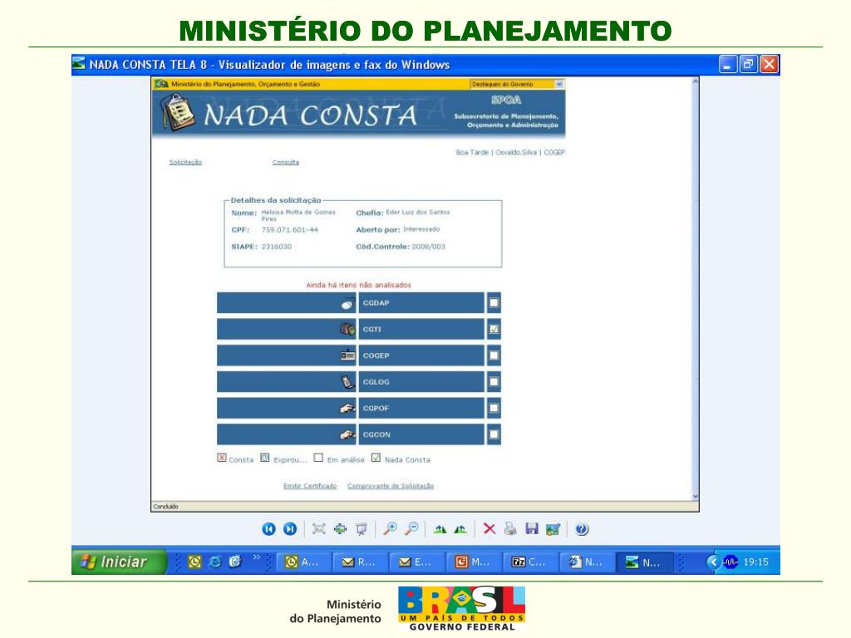Screen dimensions: 851x638
Task: Switch to the PowerPoint 'M...' taskbar button
Action: click(472, 562)
